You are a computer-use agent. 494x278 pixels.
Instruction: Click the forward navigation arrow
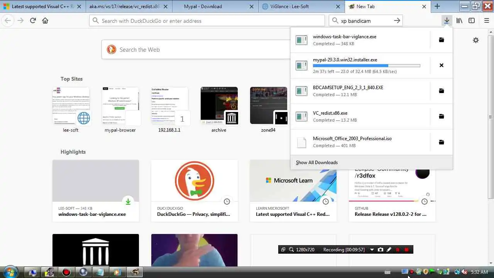pos(20,21)
